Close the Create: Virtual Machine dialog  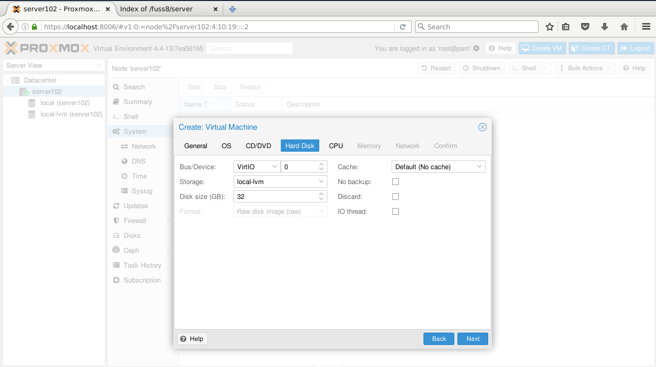pyautogui.click(x=483, y=127)
